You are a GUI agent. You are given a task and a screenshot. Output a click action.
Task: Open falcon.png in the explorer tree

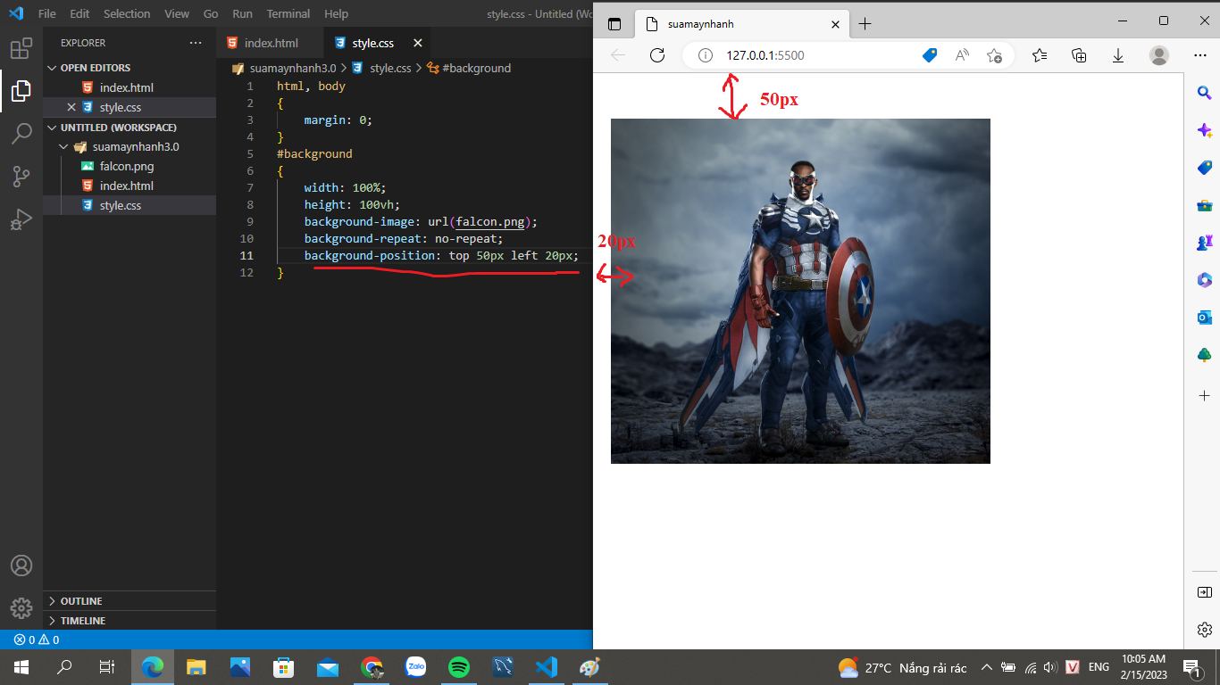[127, 167]
